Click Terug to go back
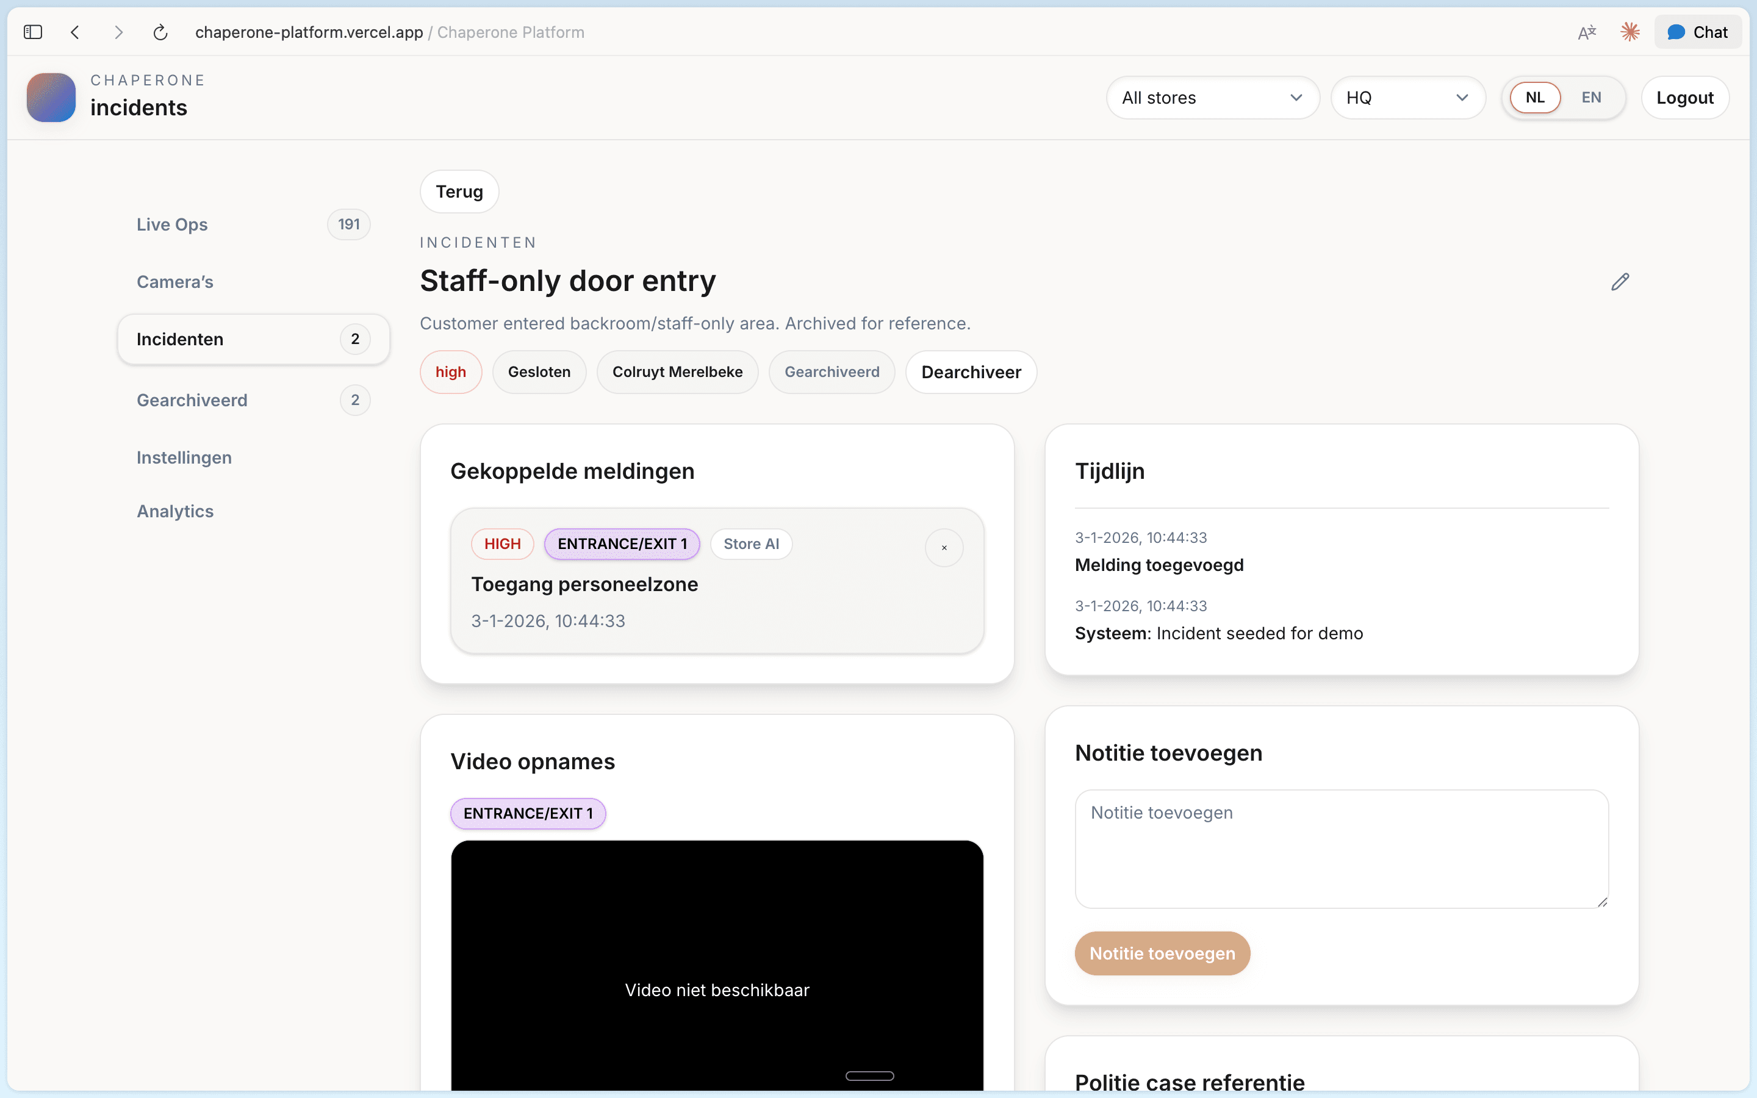 pyautogui.click(x=459, y=191)
